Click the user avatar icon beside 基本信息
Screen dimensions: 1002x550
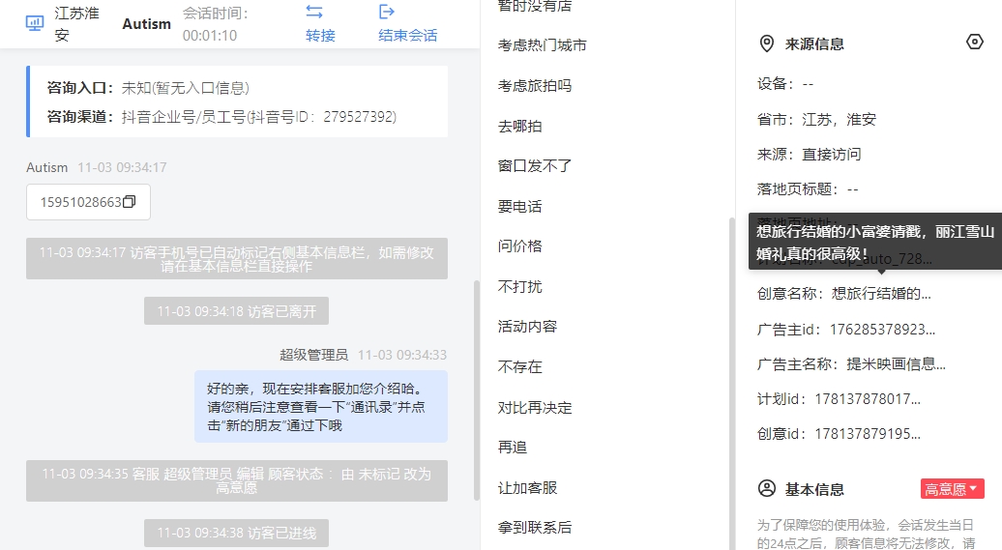point(766,489)
